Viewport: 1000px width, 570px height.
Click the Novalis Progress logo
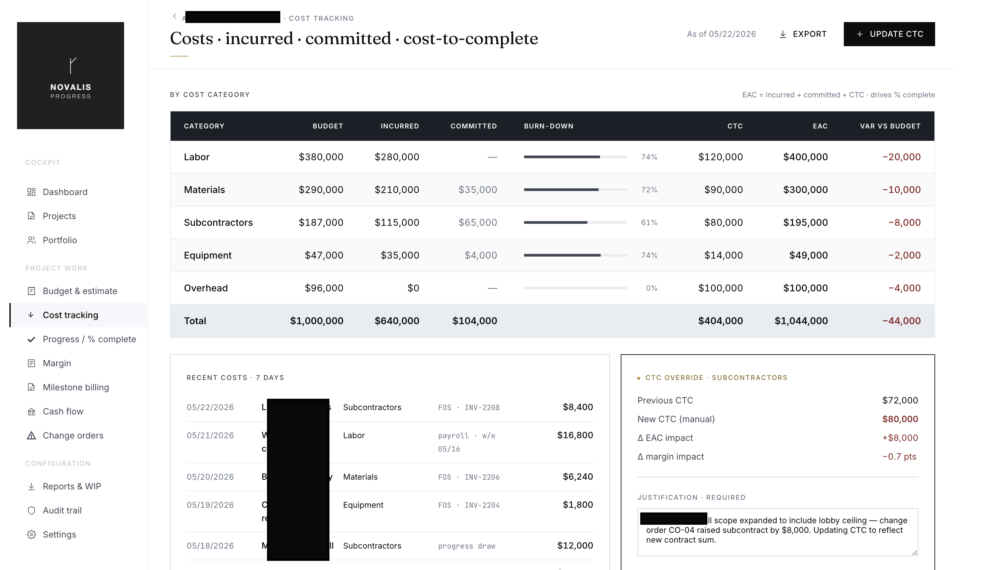71,76
